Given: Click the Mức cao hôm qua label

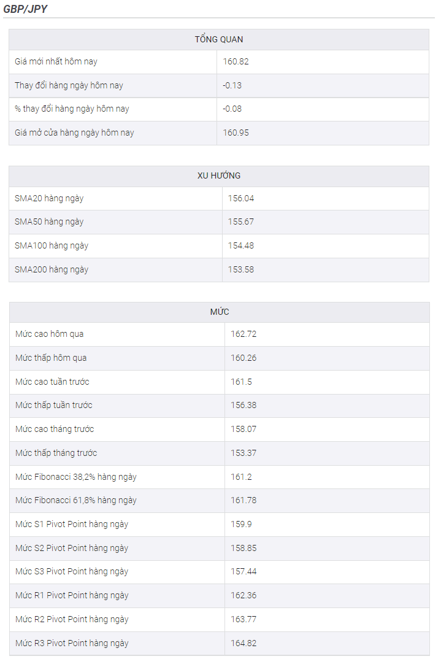Looking at the screenshot, I should (49, 334).
